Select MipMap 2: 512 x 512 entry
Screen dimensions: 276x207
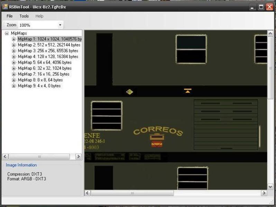[x=49, y=45]
